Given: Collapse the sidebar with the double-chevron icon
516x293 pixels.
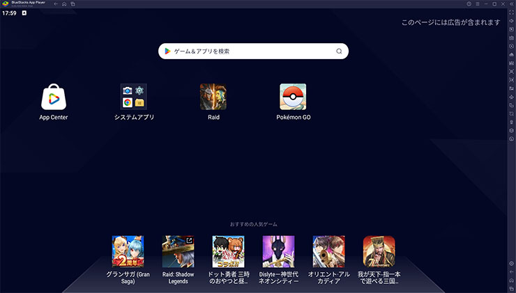Looking at the screenshot, I should (511, 4).
